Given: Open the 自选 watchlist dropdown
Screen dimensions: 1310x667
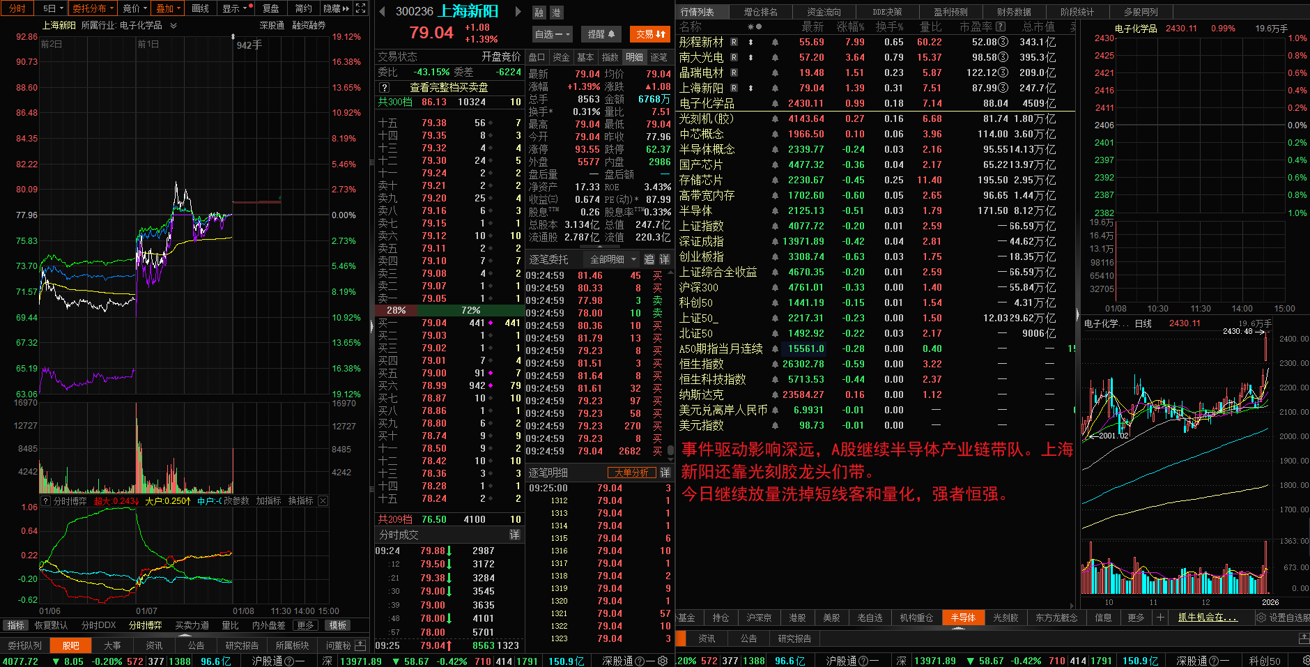Looking at the screenshot, I should click(552, 33).
